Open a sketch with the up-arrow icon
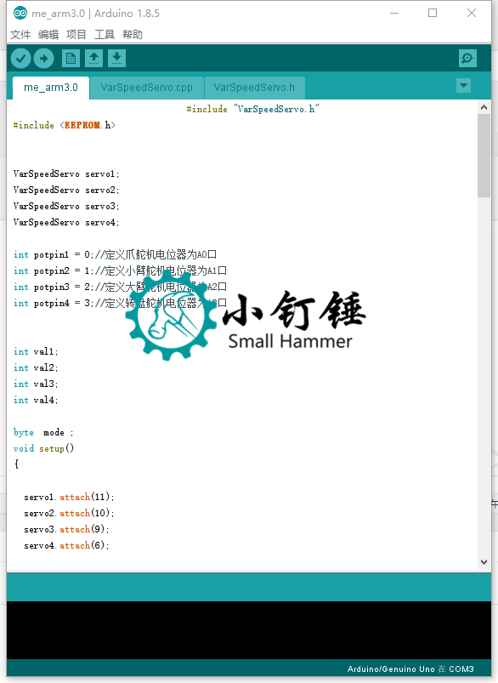The height and width of the screenshot is (683, 498). pos(93,59)
